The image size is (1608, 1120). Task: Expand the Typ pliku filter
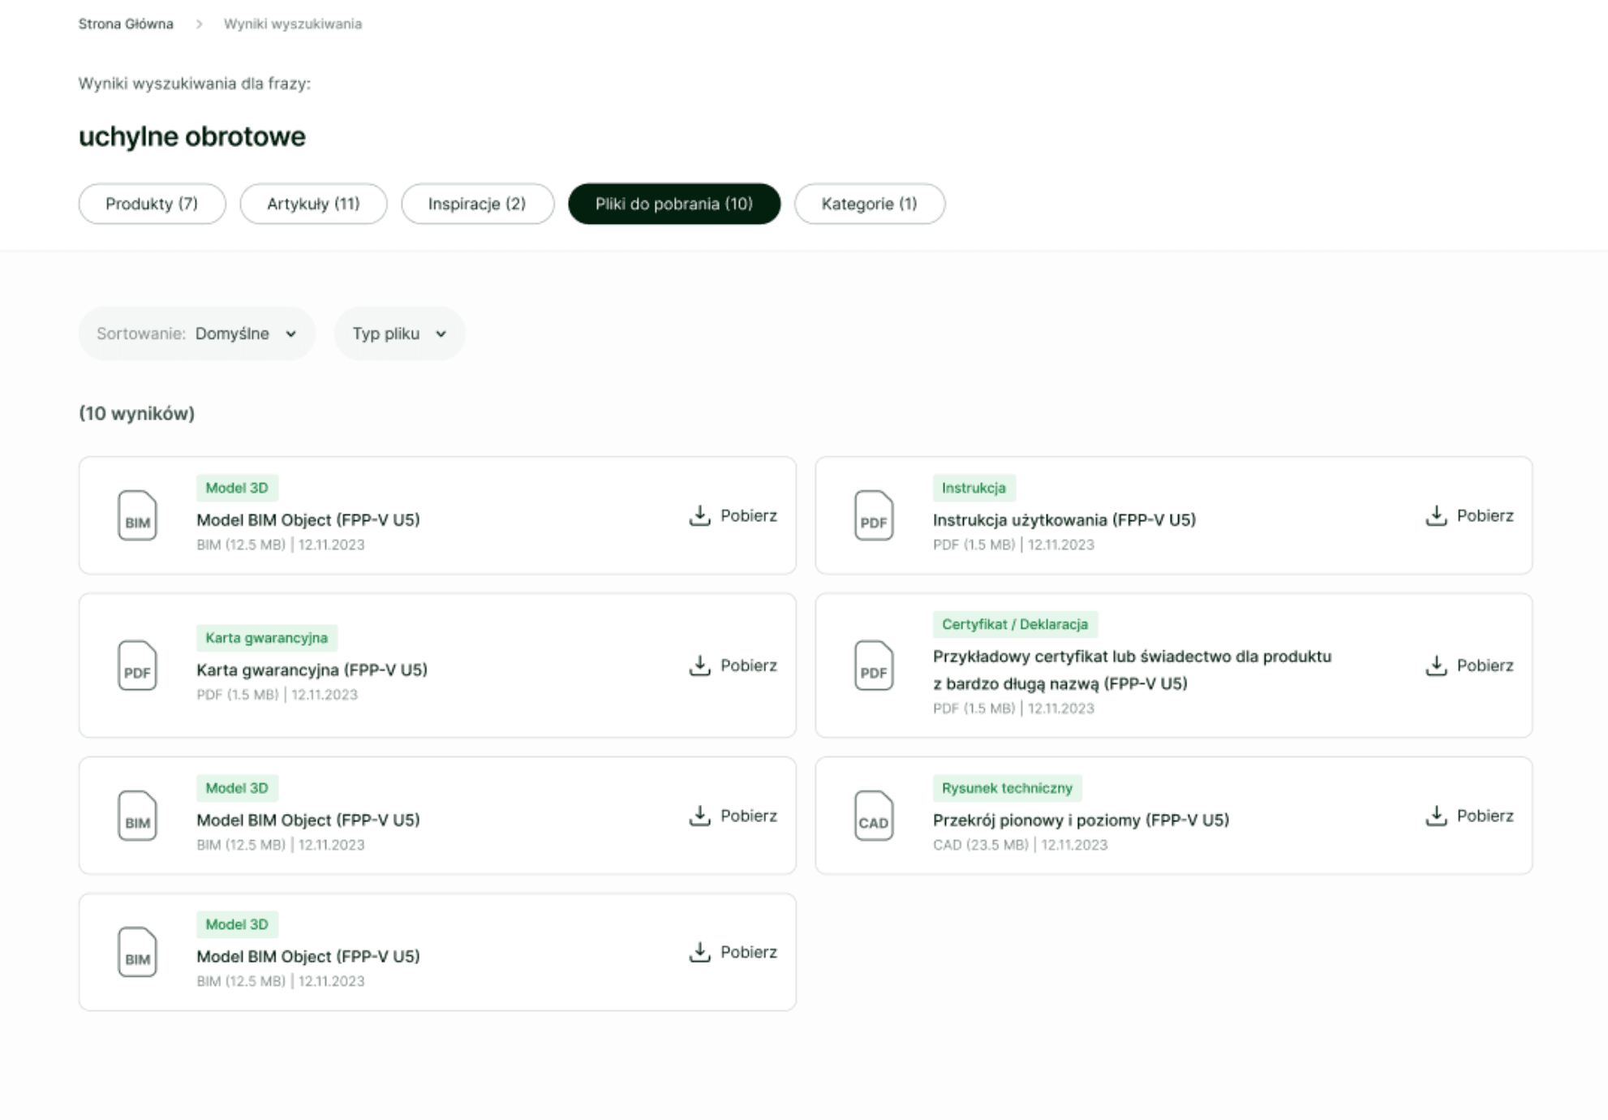point(399,334)
